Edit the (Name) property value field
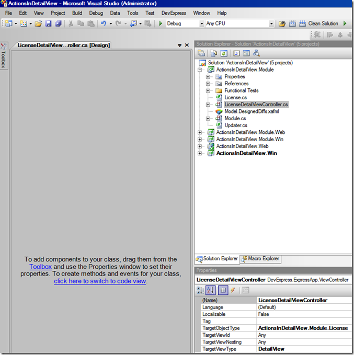The width and height of the screenshot is (354, 355). click(304, 301)
